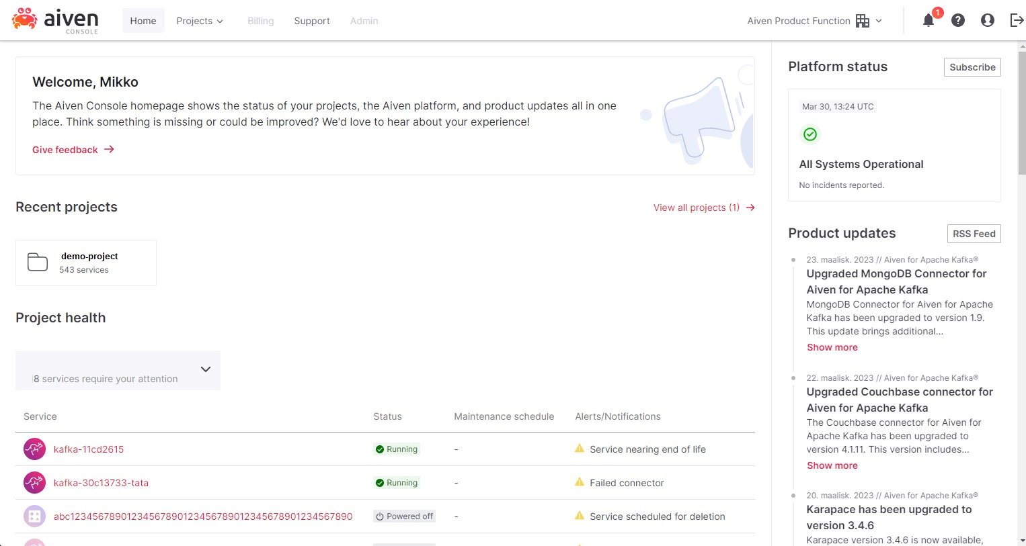Subscribe to Platform status updates
This screenshot has width=1026, height=546.
(972, 67)
